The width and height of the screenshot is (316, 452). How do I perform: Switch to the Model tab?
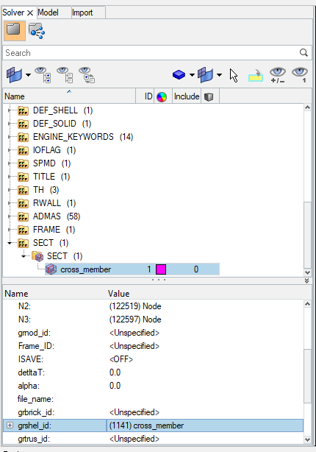[48, 13]
